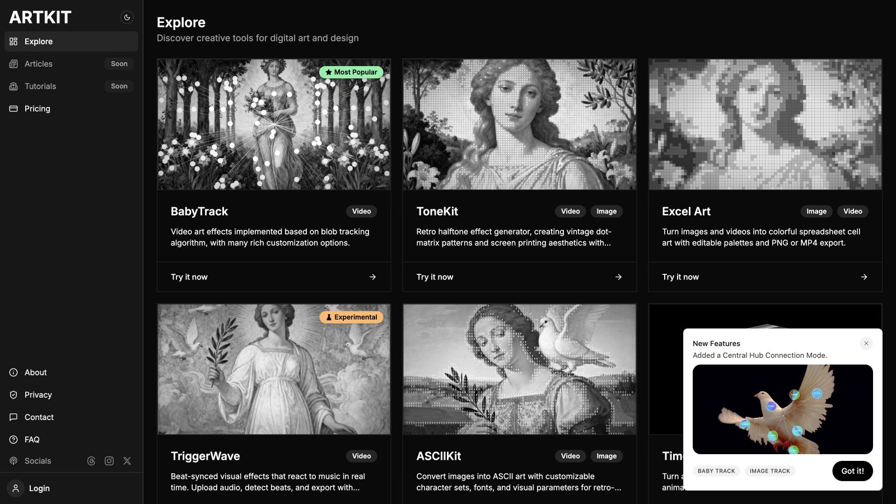Click Try it now under Excel Art
The image size is (896, 504).
pyautogui.click(x=680, y=277)
